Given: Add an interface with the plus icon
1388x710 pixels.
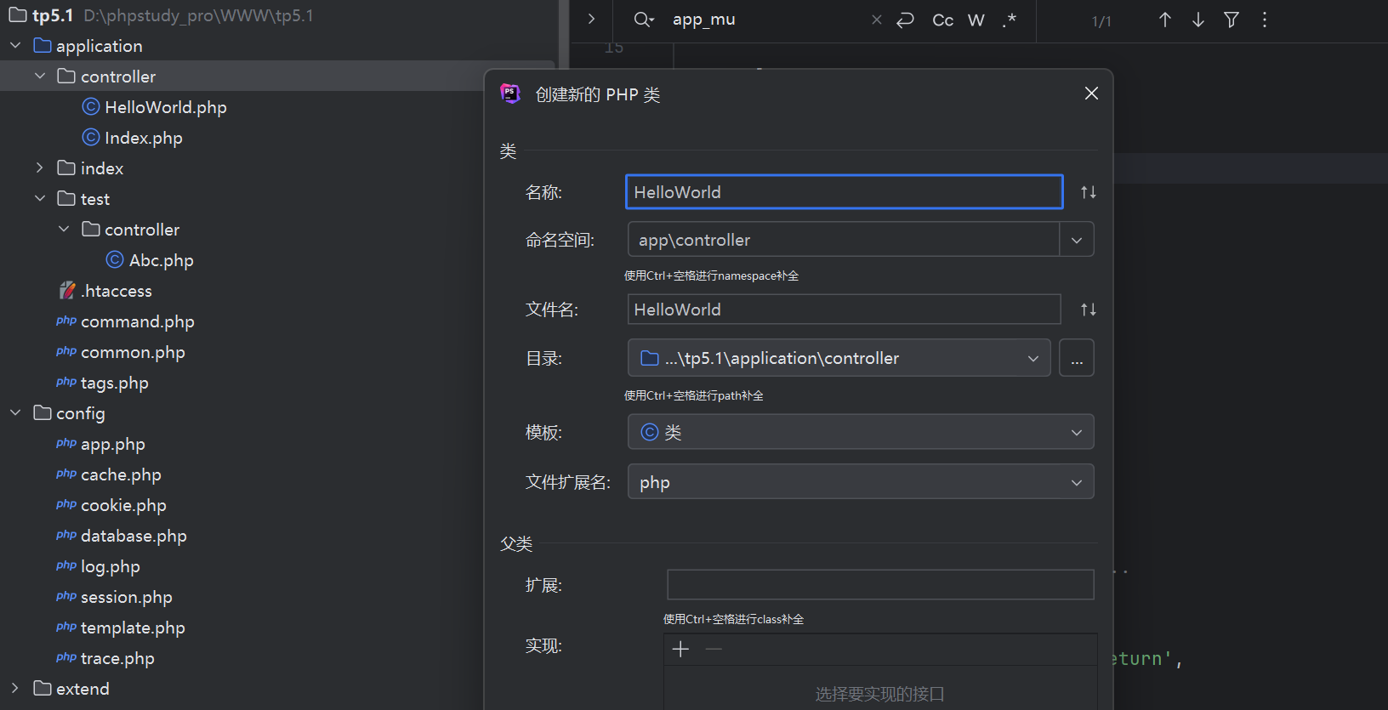Looking at the screenshot, I should [680, 650].
